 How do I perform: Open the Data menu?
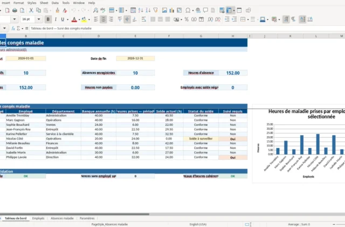[55, 3]
